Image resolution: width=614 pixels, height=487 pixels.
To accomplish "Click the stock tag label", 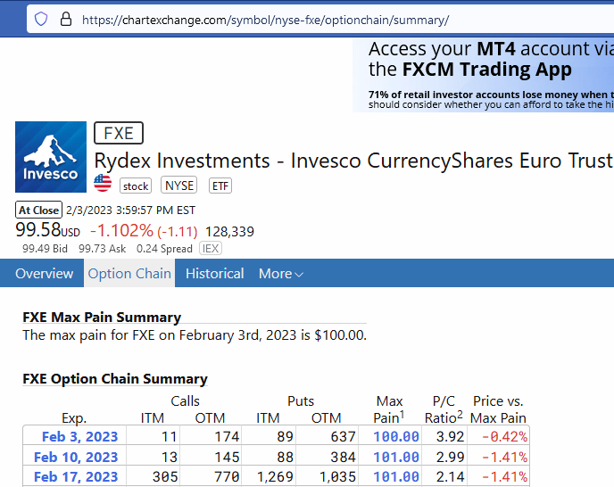I will 136,186.
